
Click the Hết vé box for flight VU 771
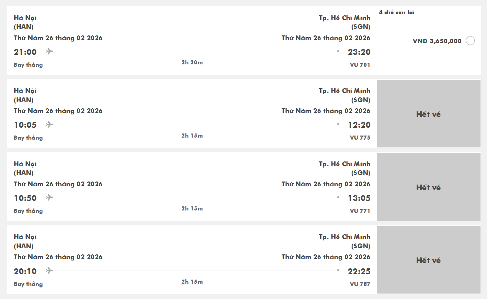pyautogui.click(x=428, y=187)
